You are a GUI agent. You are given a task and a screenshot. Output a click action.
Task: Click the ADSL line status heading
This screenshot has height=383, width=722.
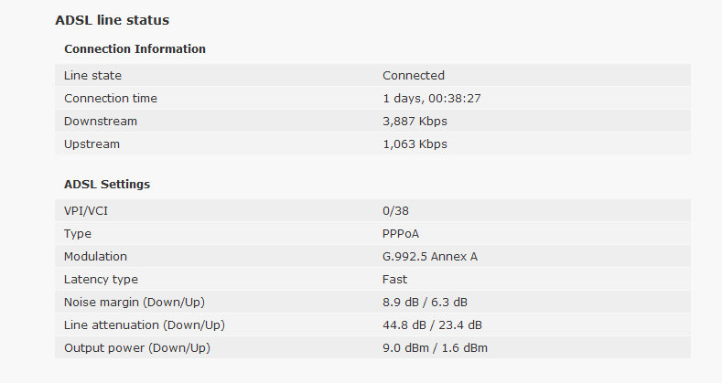pos(113,20)
